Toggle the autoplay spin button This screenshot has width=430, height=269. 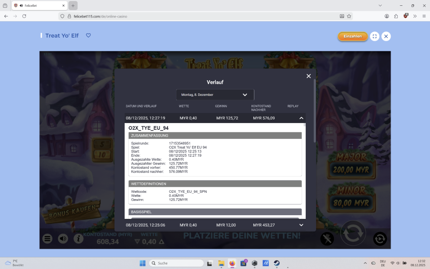click(379, 239)
